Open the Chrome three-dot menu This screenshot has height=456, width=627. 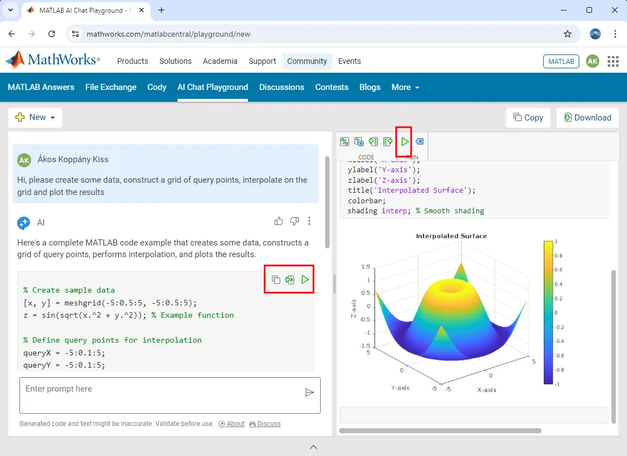[615, 34]
